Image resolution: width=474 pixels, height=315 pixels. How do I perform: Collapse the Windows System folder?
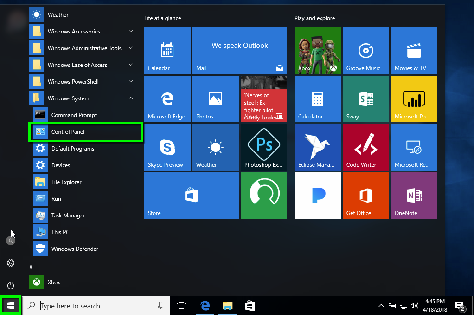coord(82,98)
